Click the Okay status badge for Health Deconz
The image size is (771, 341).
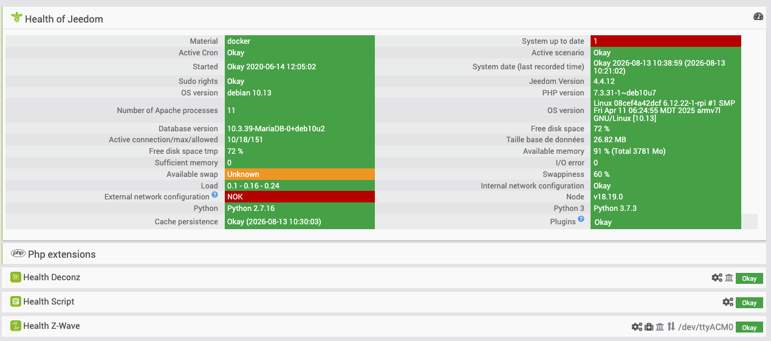[x=749, y=278]
